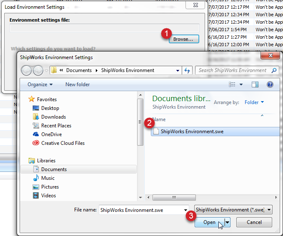The image size is (283, 236).
Task: Open Recent Places
Action: click(x=56, y=126)
